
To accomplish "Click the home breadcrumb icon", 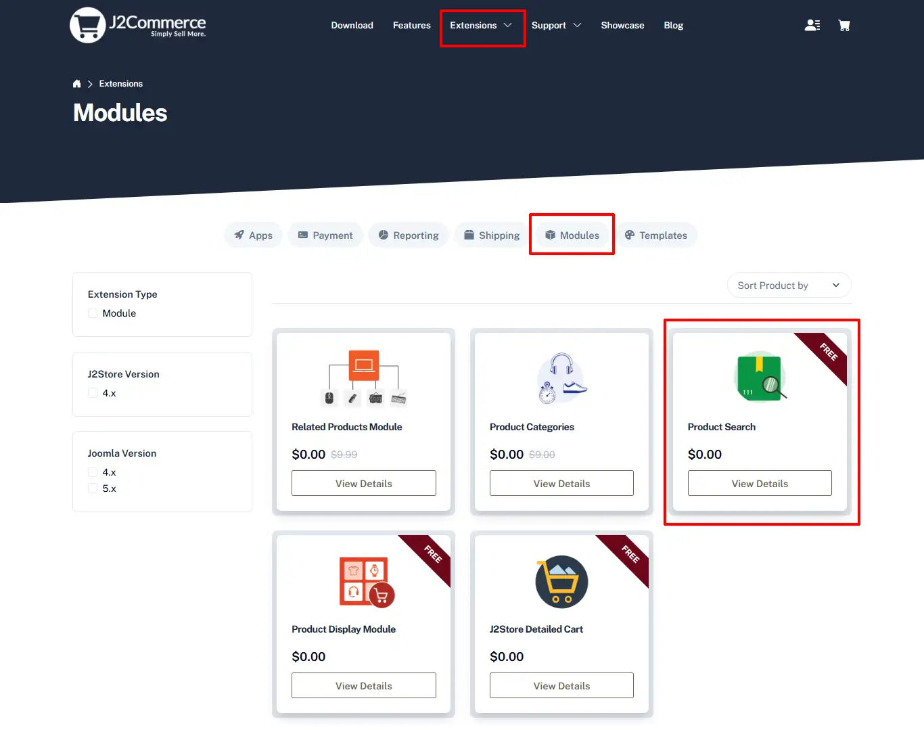I will point(76,84).
